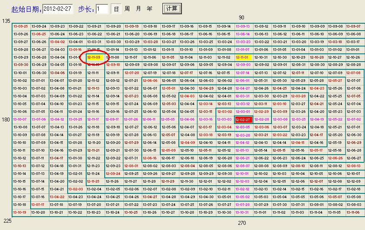Viewport: 365px width, 230px height.
Task: Select the magenta cell 12-02-28
Action: coord(262,119)
